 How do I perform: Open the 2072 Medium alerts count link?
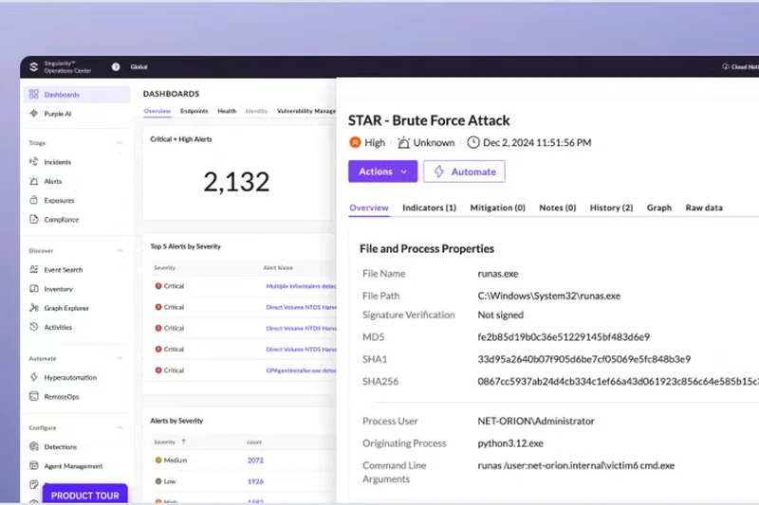(x=255, y=460)
